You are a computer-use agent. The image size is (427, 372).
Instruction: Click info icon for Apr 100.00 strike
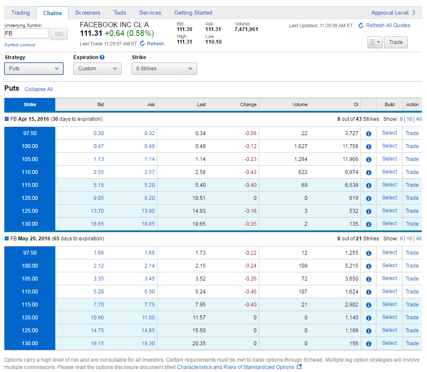coord(368,147)
